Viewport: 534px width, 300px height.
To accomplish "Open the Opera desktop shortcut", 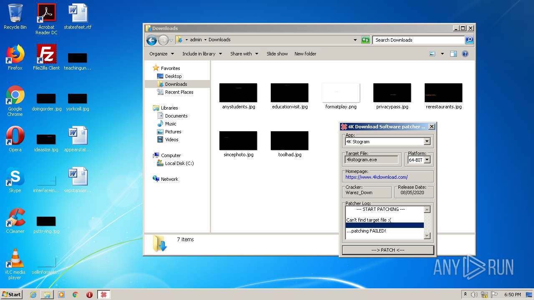I will pos(15,139).
